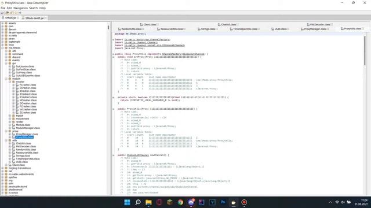Follow OioSocketChannel return type of newChannel
The image size is (371, 208).
(x=138, y=155)
